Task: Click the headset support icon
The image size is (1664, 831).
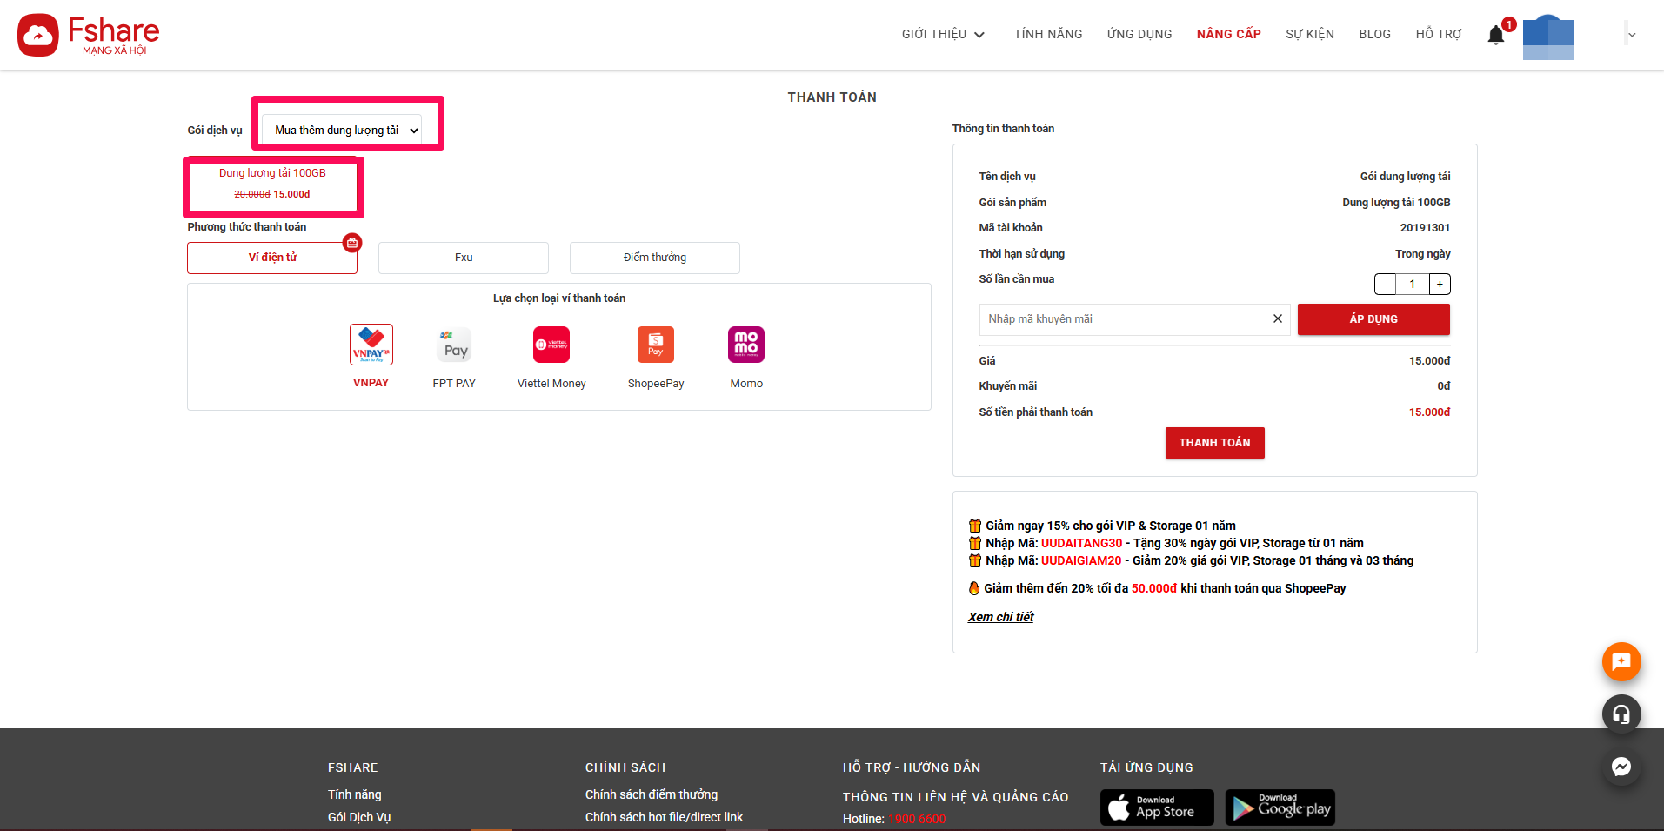Action: (x=1621, y=714)
